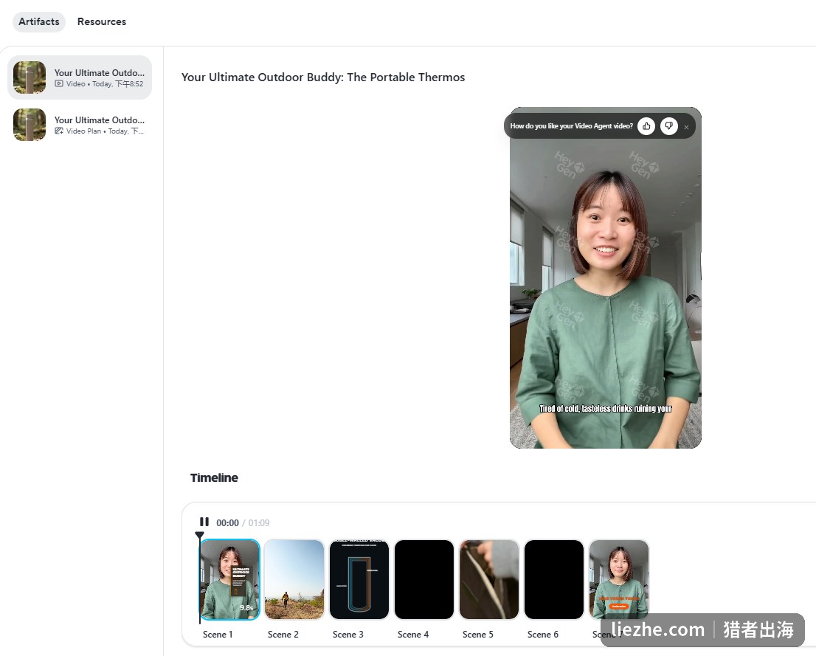The width and height of the screenshot is (816, 656).
Task: Click the Video artifact thumbnail icon
Action: pos(30,77)
